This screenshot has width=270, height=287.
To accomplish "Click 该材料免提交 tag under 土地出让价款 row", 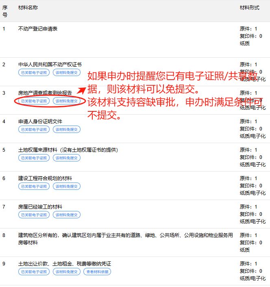I will point(67,272).
